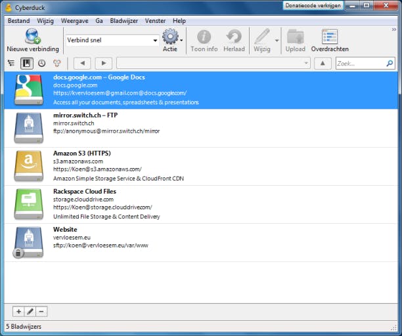Open the Help menu
The width and height of the screenshot is (402, 336).
pyautogui.click(x=179, y=21)
